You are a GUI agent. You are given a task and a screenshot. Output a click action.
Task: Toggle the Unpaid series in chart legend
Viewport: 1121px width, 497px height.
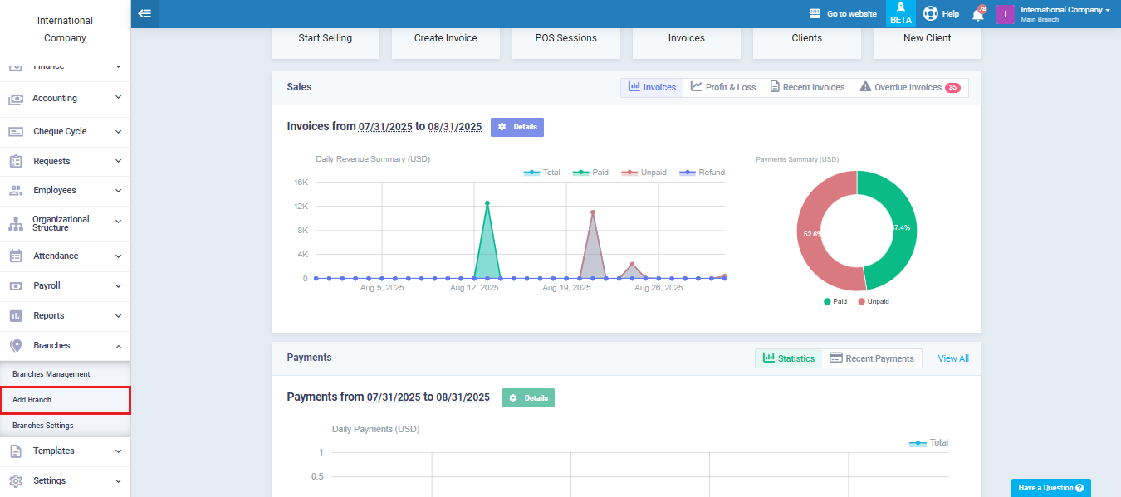click(644, 173)
